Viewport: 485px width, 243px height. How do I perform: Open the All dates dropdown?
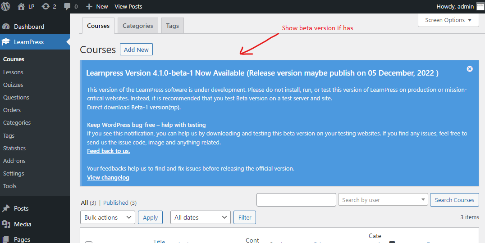pos(201,217)
